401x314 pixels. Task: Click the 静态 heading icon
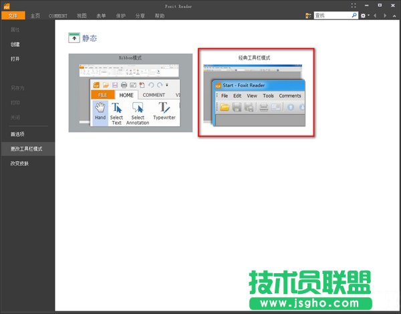pos(74,38)
